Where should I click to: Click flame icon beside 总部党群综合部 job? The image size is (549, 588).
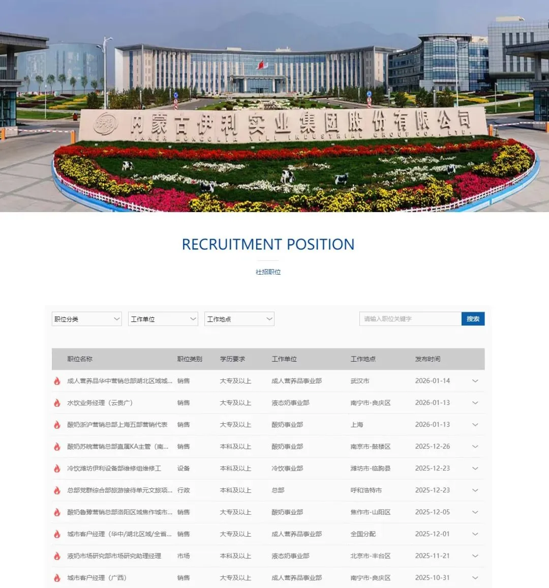coord(57,490)
